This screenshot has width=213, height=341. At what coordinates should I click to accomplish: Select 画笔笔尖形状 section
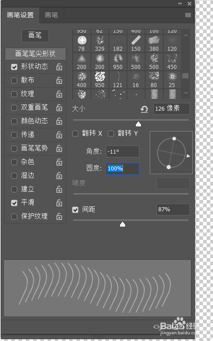click(x=35, y=54)
